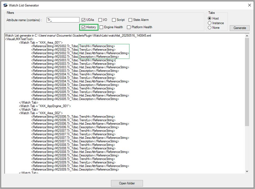Click the scrollbar up arrow
Screen dimensions: 255x189
pyautogui.click(x=247, y=36)
